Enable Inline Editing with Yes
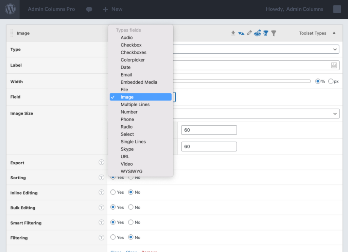 tap(113, 192)
